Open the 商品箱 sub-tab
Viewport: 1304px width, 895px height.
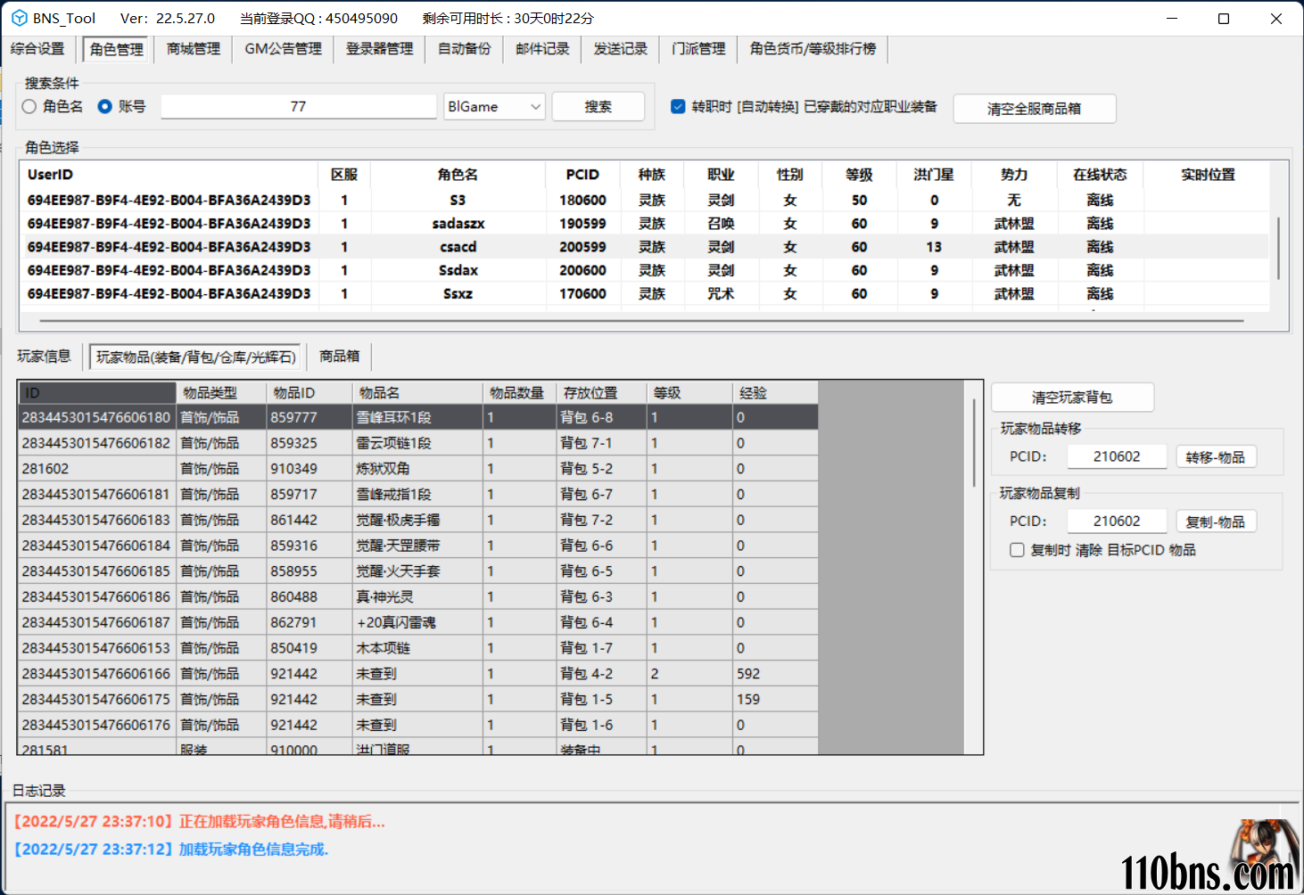tap(340, 357)
